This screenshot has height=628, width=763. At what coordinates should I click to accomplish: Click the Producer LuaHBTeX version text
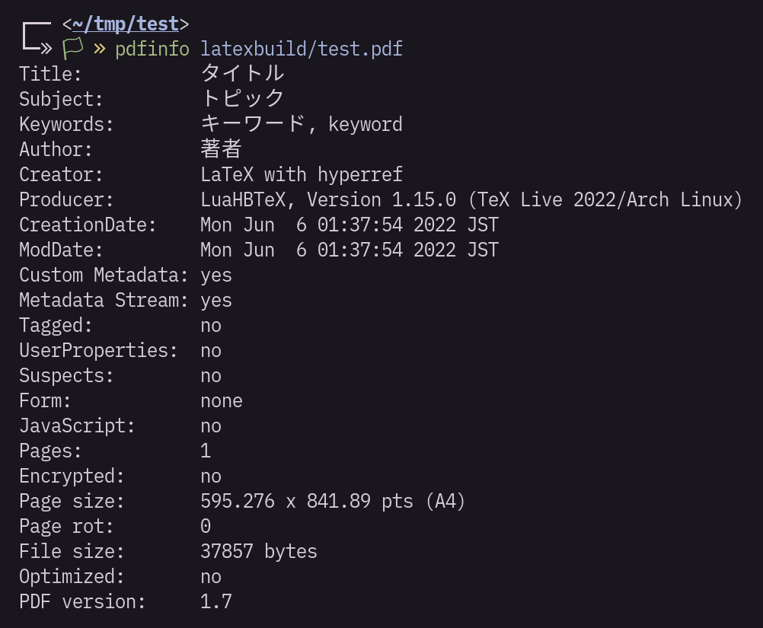(x=471, y=200)
